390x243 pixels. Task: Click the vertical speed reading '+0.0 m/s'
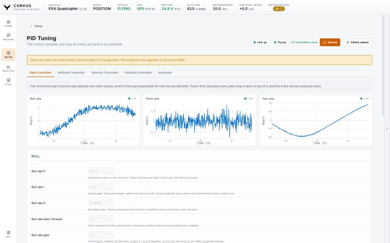tap(247, 9)
